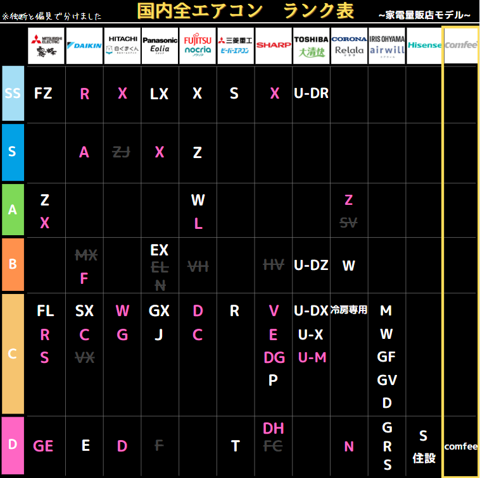Screen dimensions: 480x478
Task: Select the Toshiba U-X model
Action: [x=311, y=334]
